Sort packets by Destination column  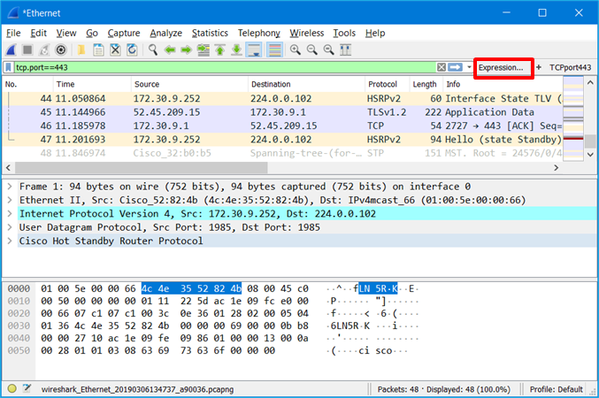(306, 84)
